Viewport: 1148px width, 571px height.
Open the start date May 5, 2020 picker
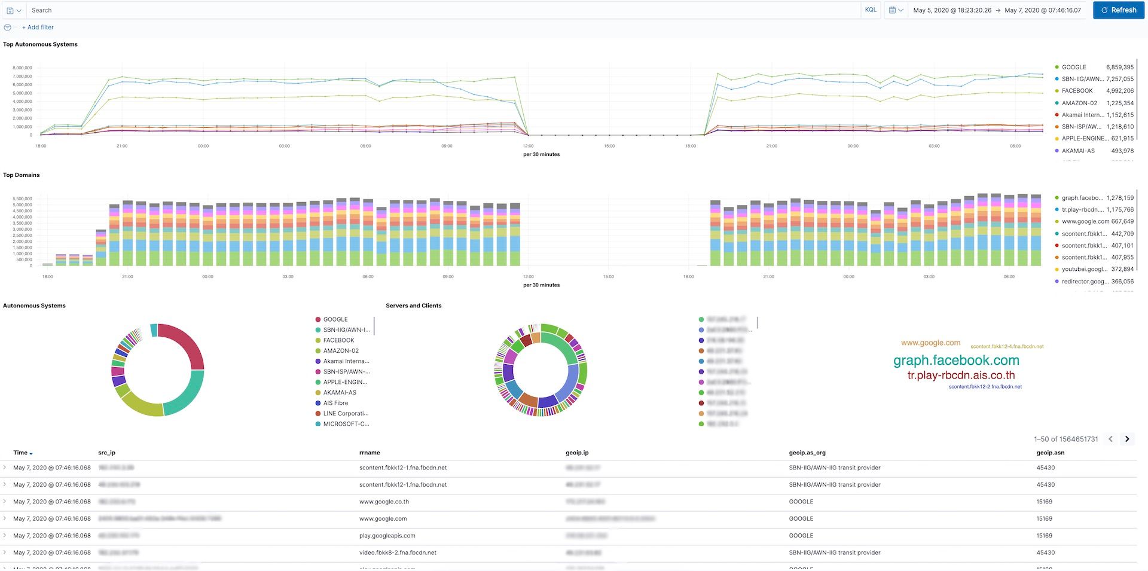(952, 10)
